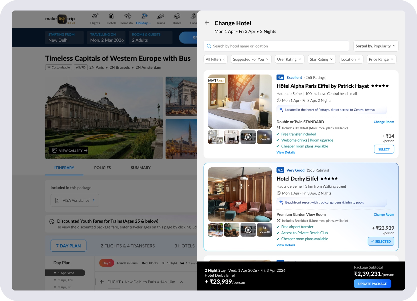Image resolution: width=417 pixels, height=301 pixels.
Task: Click the VISA Assistance document icon
Action: [57, 200]
